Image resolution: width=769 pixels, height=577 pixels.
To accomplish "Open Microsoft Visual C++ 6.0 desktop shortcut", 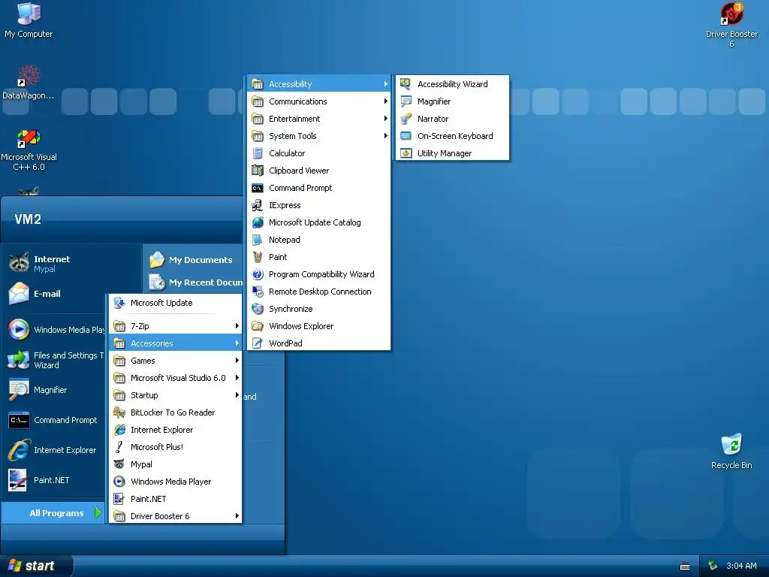I will 29,150.
